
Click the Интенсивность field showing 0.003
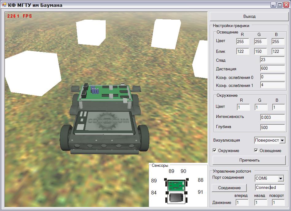tap(272, 117)
